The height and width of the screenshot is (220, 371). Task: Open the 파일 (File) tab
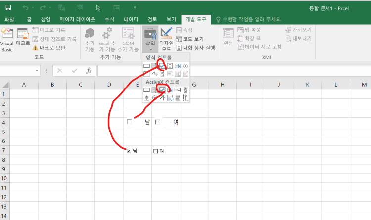click(9, 19)
